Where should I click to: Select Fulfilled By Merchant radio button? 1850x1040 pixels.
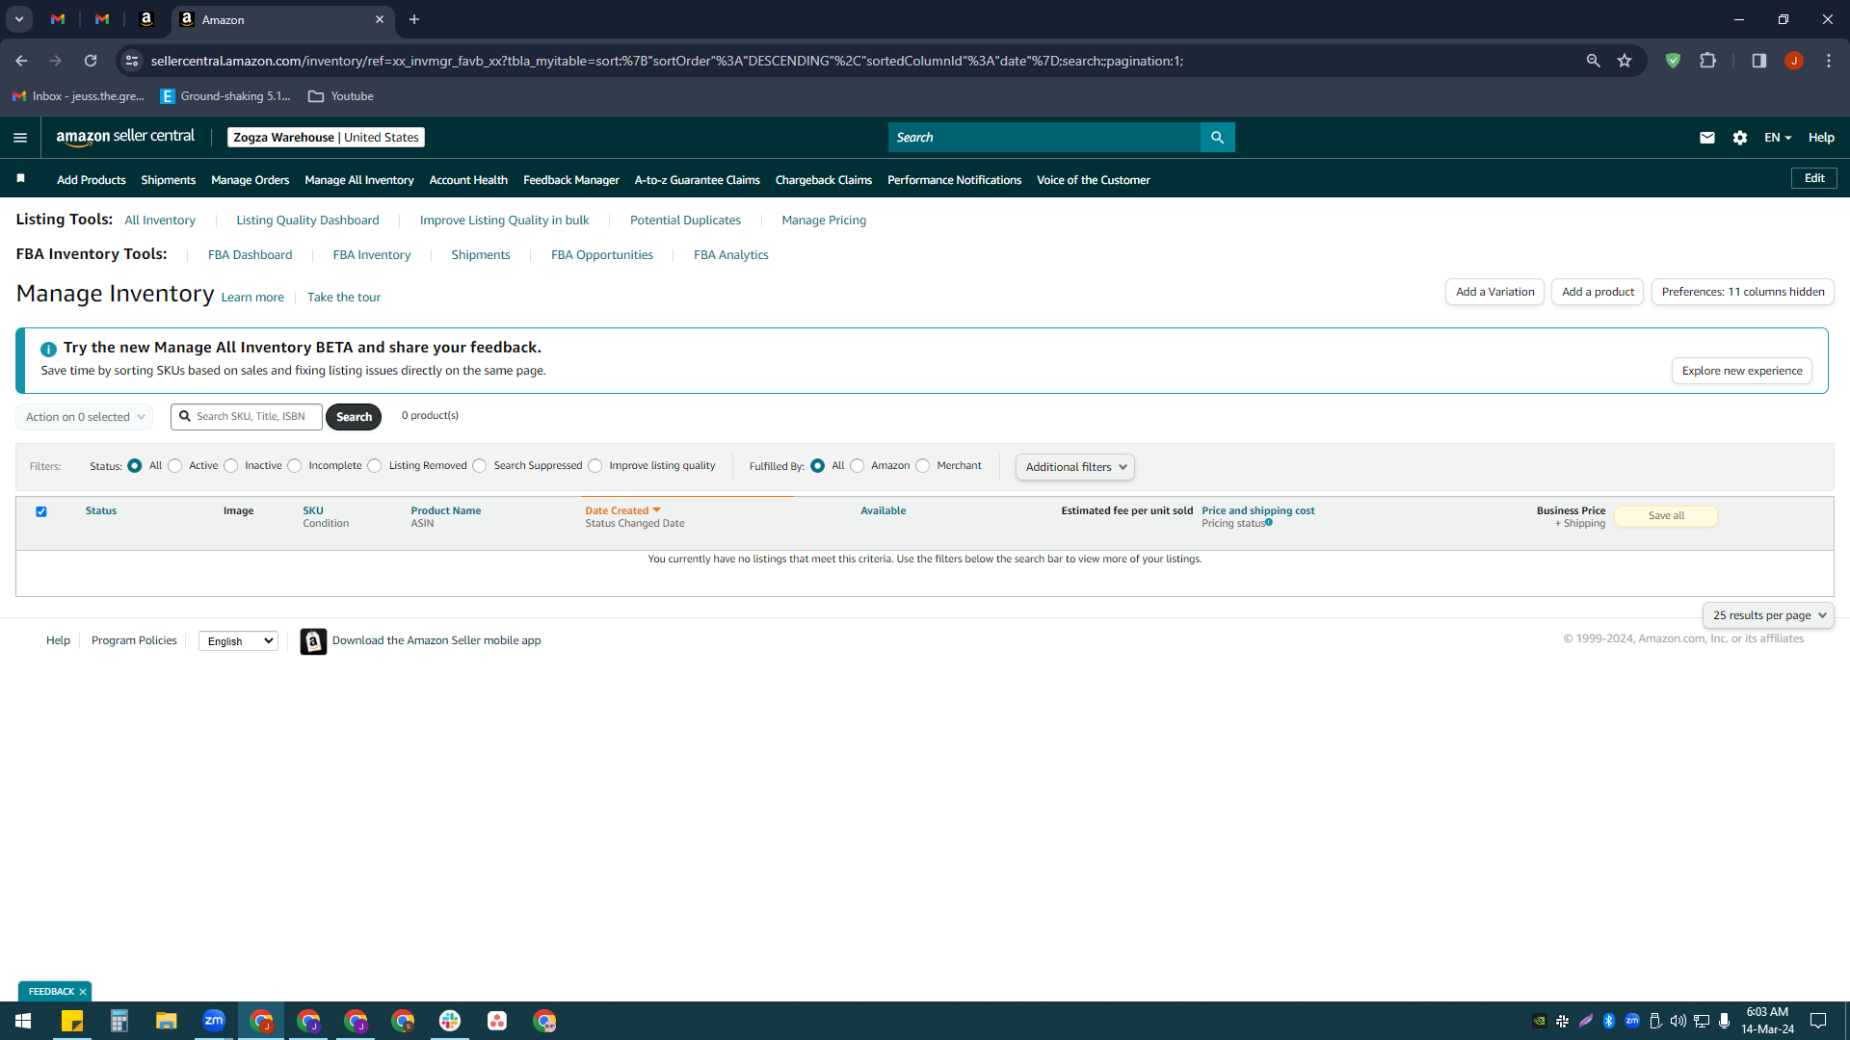(x=923, y=466)
